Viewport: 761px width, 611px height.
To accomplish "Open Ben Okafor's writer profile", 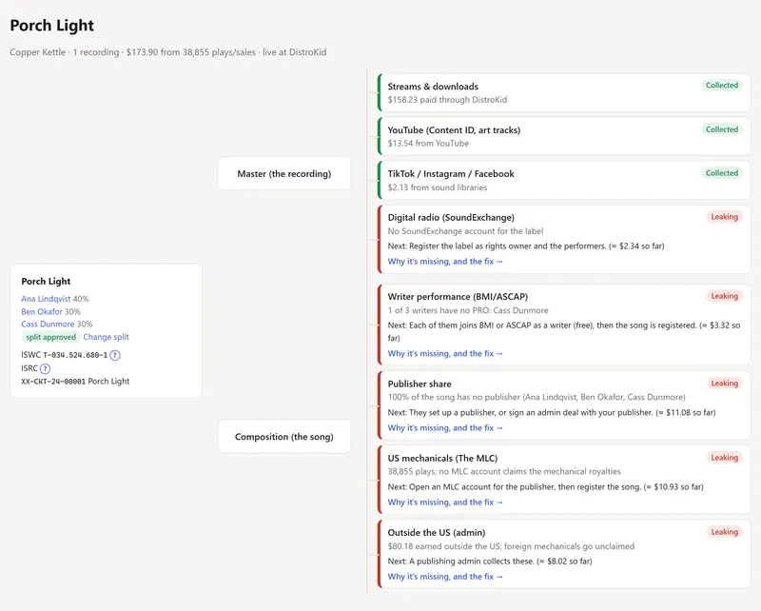I will pos(42,311).
